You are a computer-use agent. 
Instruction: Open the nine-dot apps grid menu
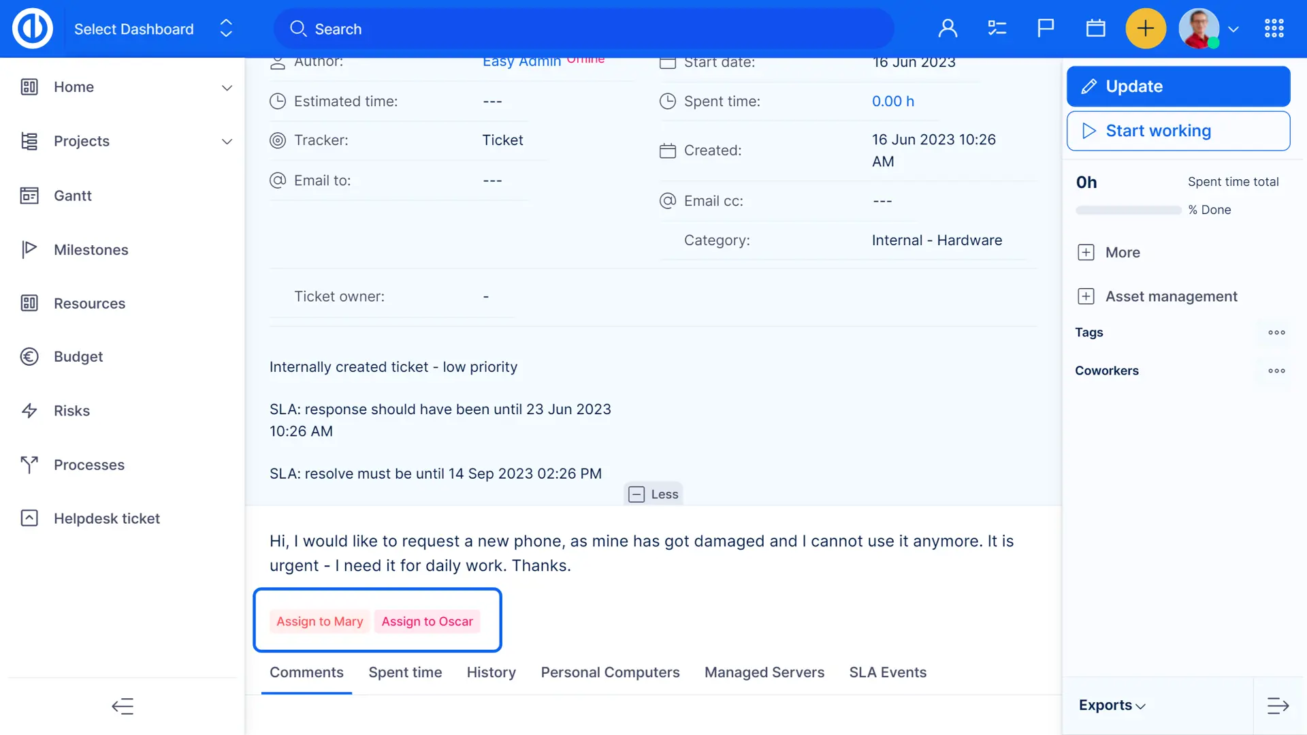(1274, 29)
